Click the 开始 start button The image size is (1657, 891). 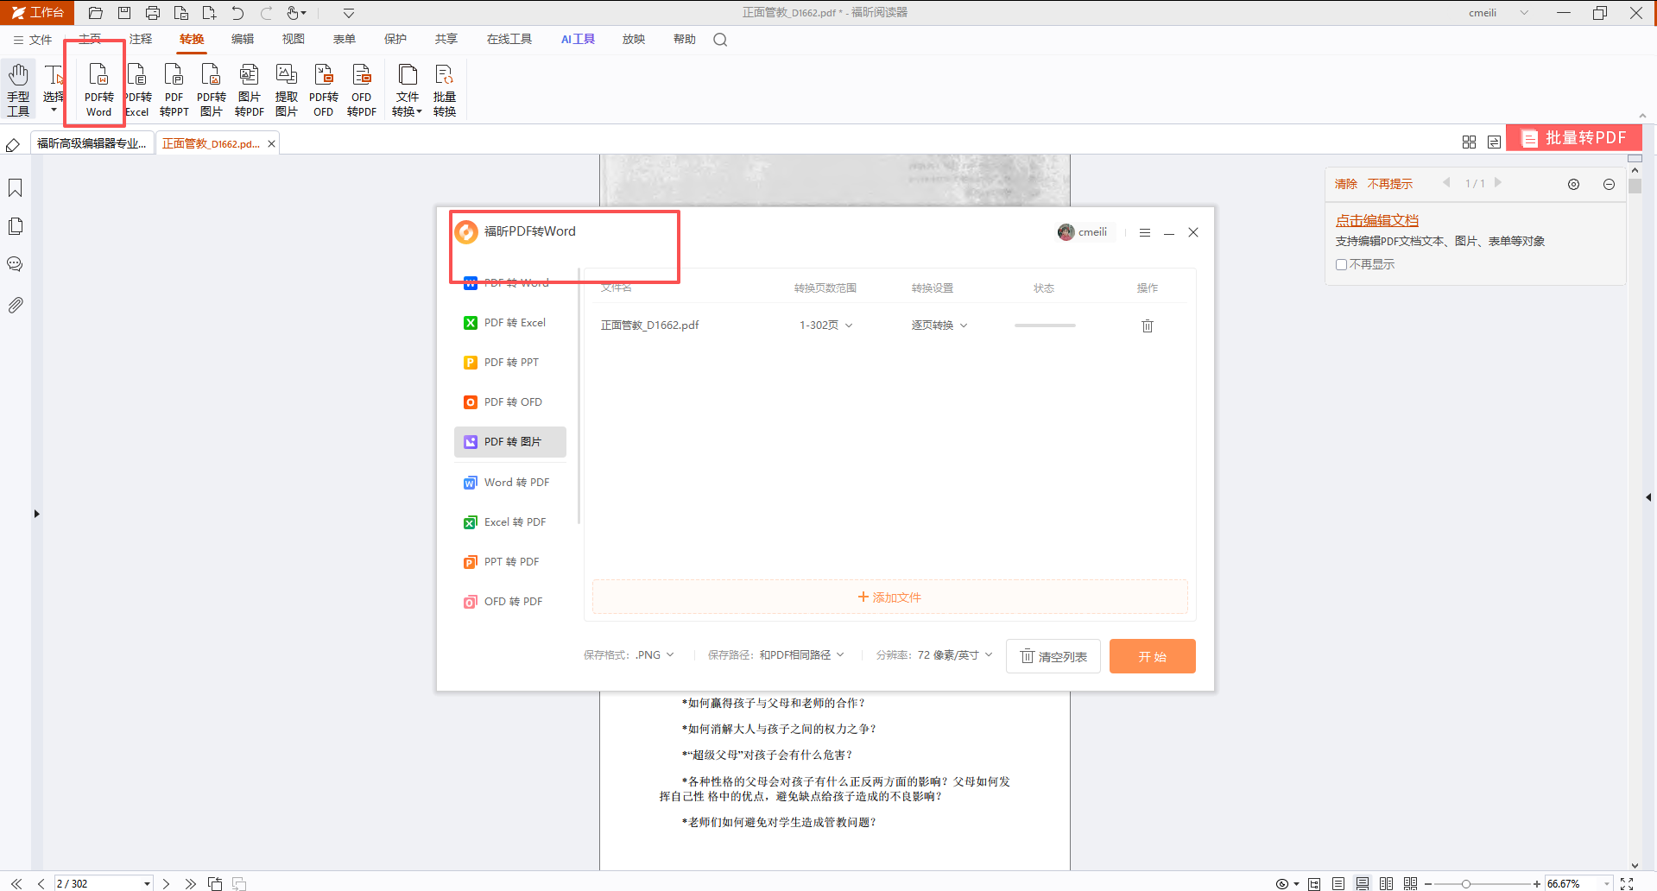click(x=1152, y=656)
